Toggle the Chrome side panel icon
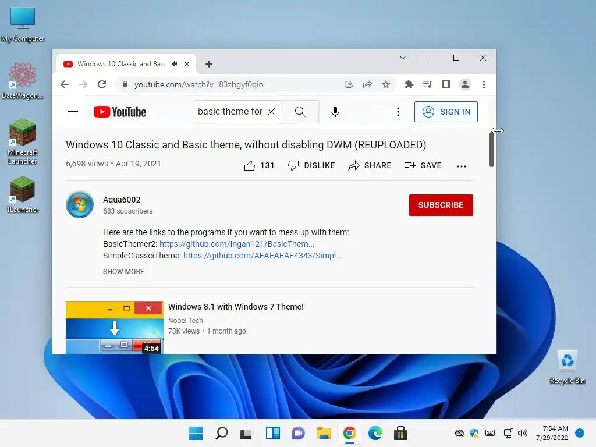596x447 pixels. coord(446,84)
